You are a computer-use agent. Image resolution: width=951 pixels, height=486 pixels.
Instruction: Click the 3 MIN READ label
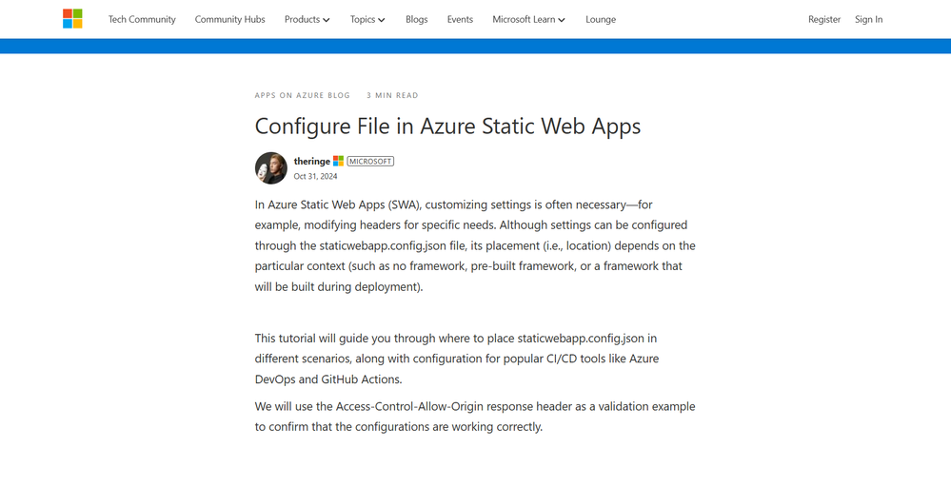[x=392, y=95]
